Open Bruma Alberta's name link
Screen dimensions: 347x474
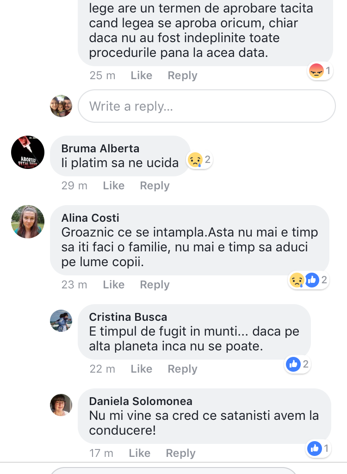[x=100, y=149]
